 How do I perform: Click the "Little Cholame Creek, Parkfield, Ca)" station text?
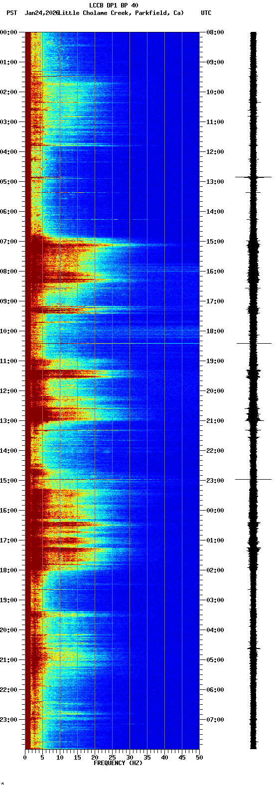[122, 12]
